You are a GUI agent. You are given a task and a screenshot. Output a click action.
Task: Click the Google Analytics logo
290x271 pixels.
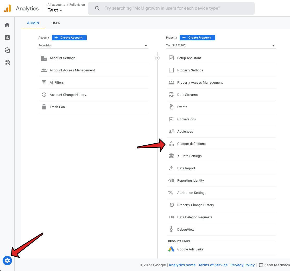tap(8, 8)
